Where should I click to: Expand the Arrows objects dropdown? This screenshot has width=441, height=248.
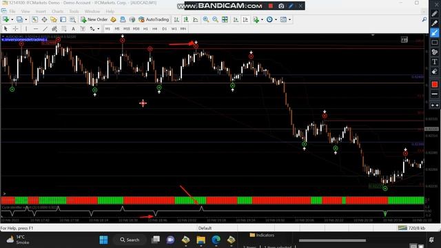98,29
